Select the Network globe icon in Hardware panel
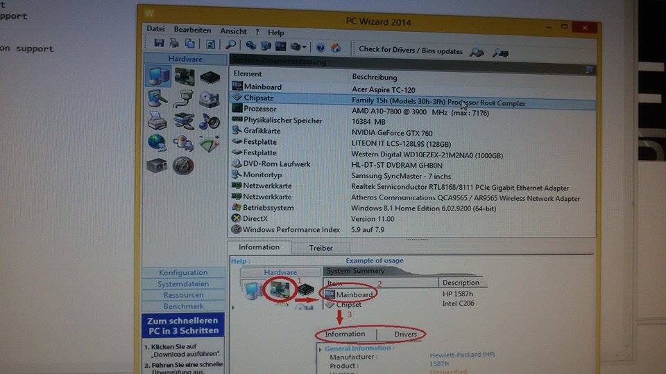The width and height of the screenshot is (666, 374). pyautogui.click(x=157, y=143)
